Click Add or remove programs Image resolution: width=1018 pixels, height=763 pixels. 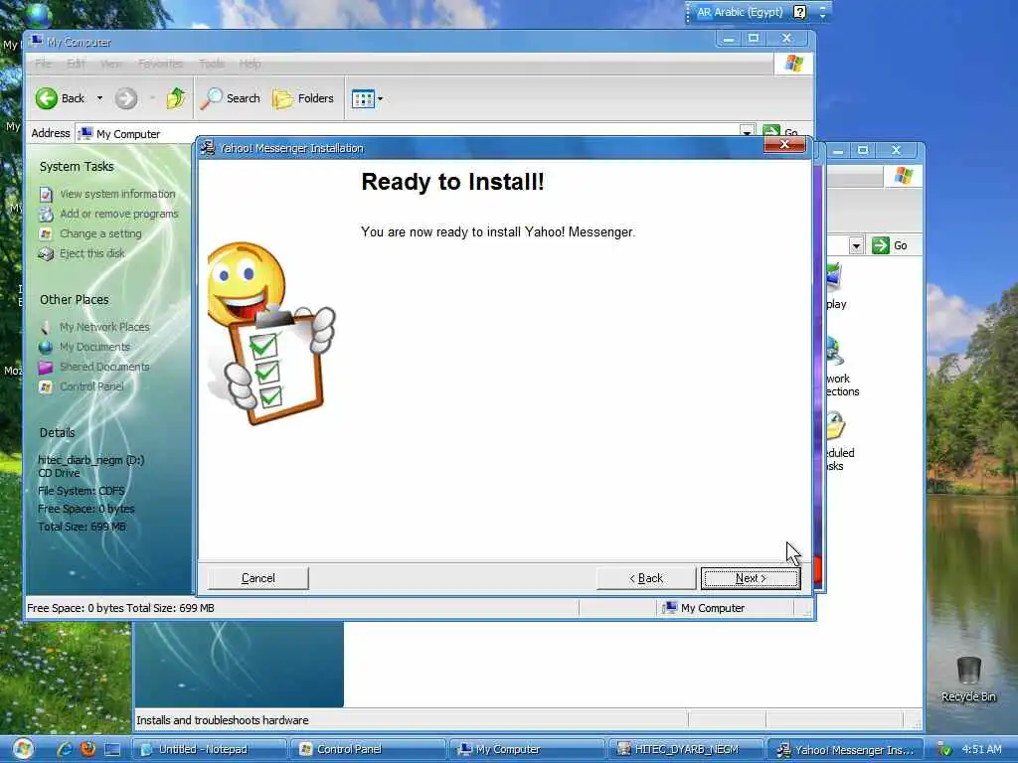click(119, 214)
